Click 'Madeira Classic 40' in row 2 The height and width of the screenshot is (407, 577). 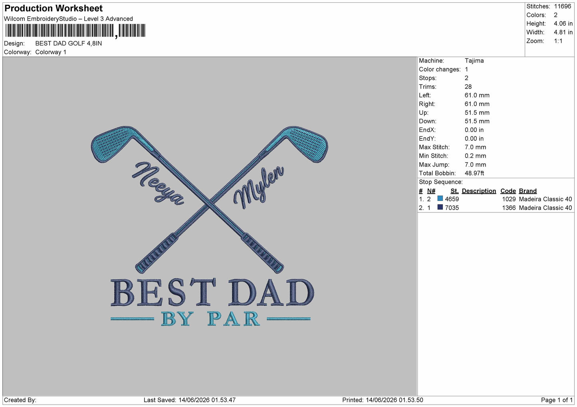(x=545, y=208)
